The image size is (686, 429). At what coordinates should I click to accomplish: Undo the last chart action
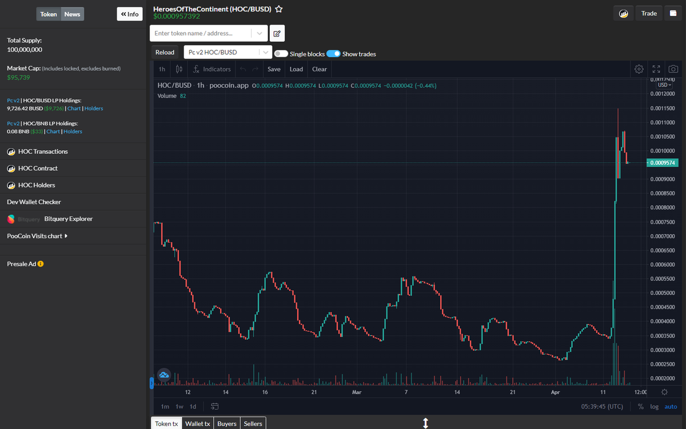click(242, 69)
